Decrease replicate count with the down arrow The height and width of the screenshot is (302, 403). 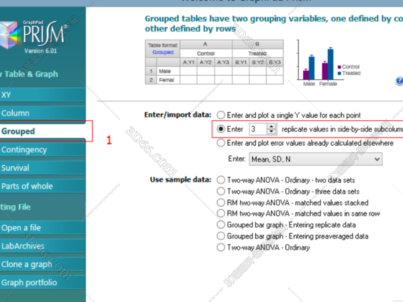coord(271,132)
